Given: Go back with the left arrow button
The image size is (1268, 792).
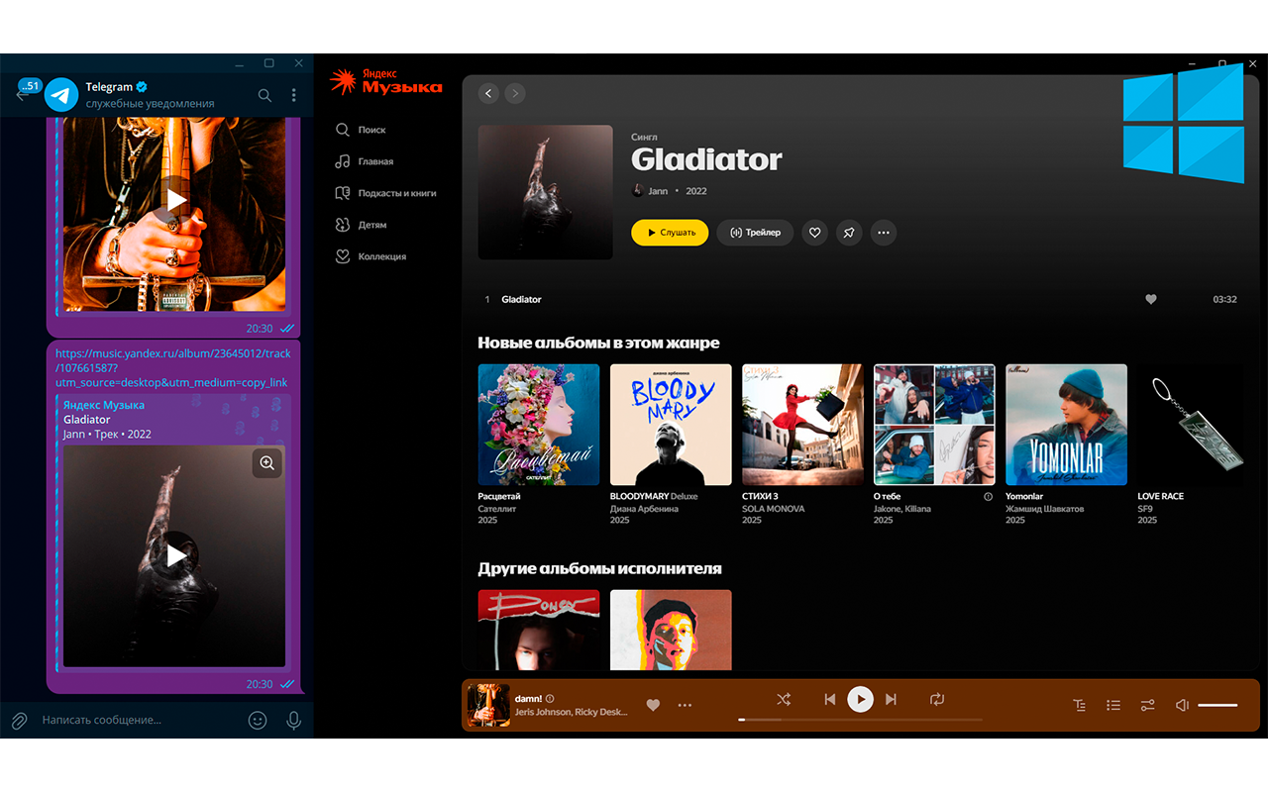Looking at the screenshot, I should tap(488, 93).
